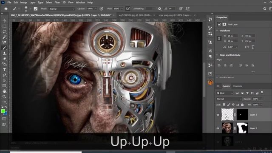This screenshot has height=153, width=272.
Task: Click the search icon at top right
Action: 265,8
